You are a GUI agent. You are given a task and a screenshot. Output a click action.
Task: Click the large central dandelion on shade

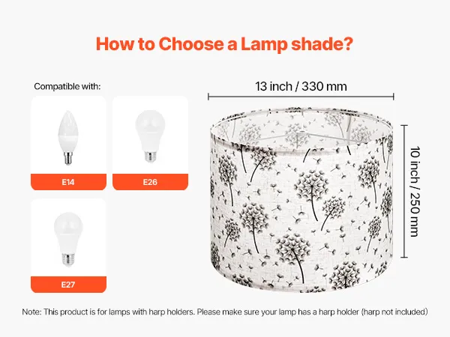312,188
